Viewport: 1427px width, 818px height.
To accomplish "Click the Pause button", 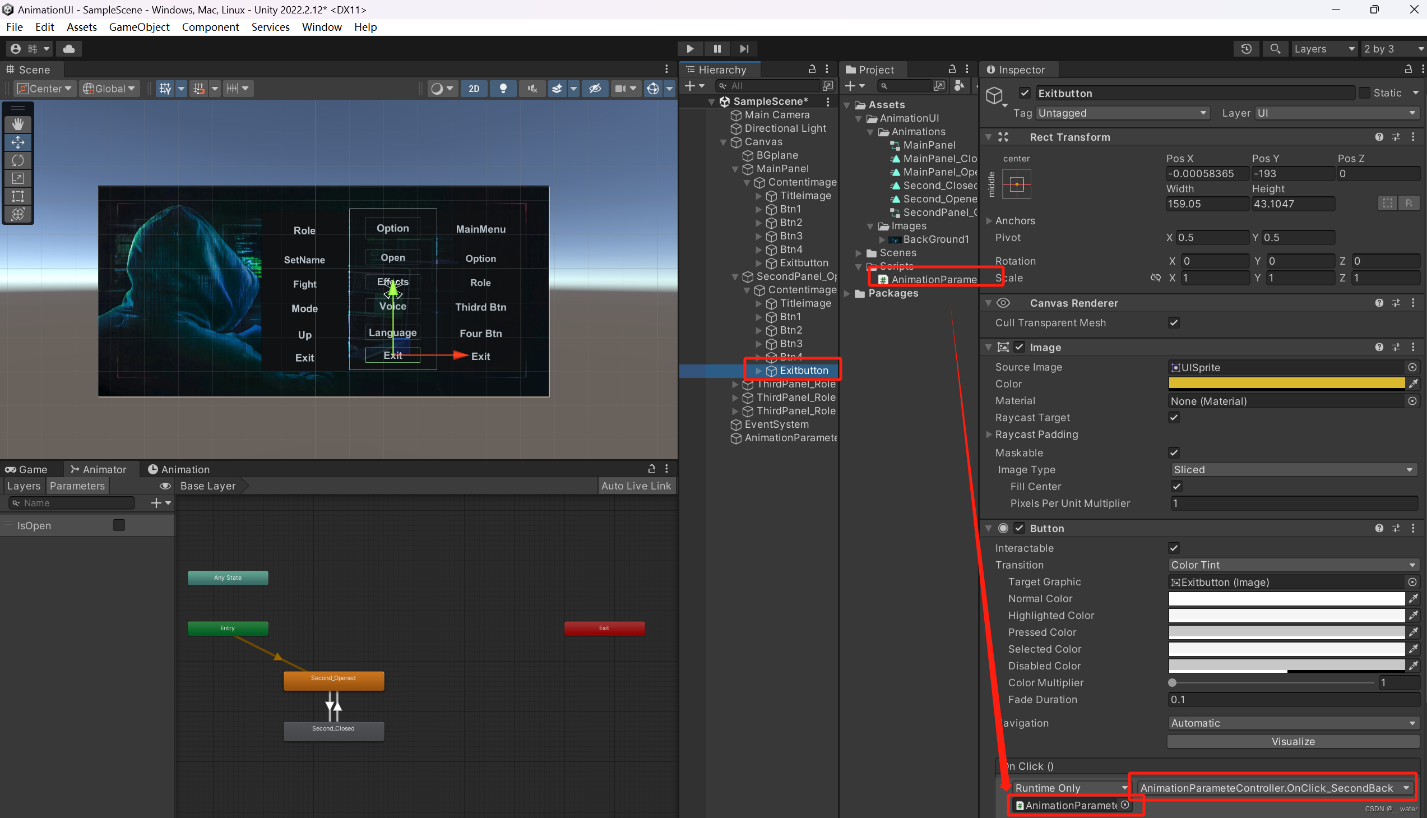I will pos(717,49).
